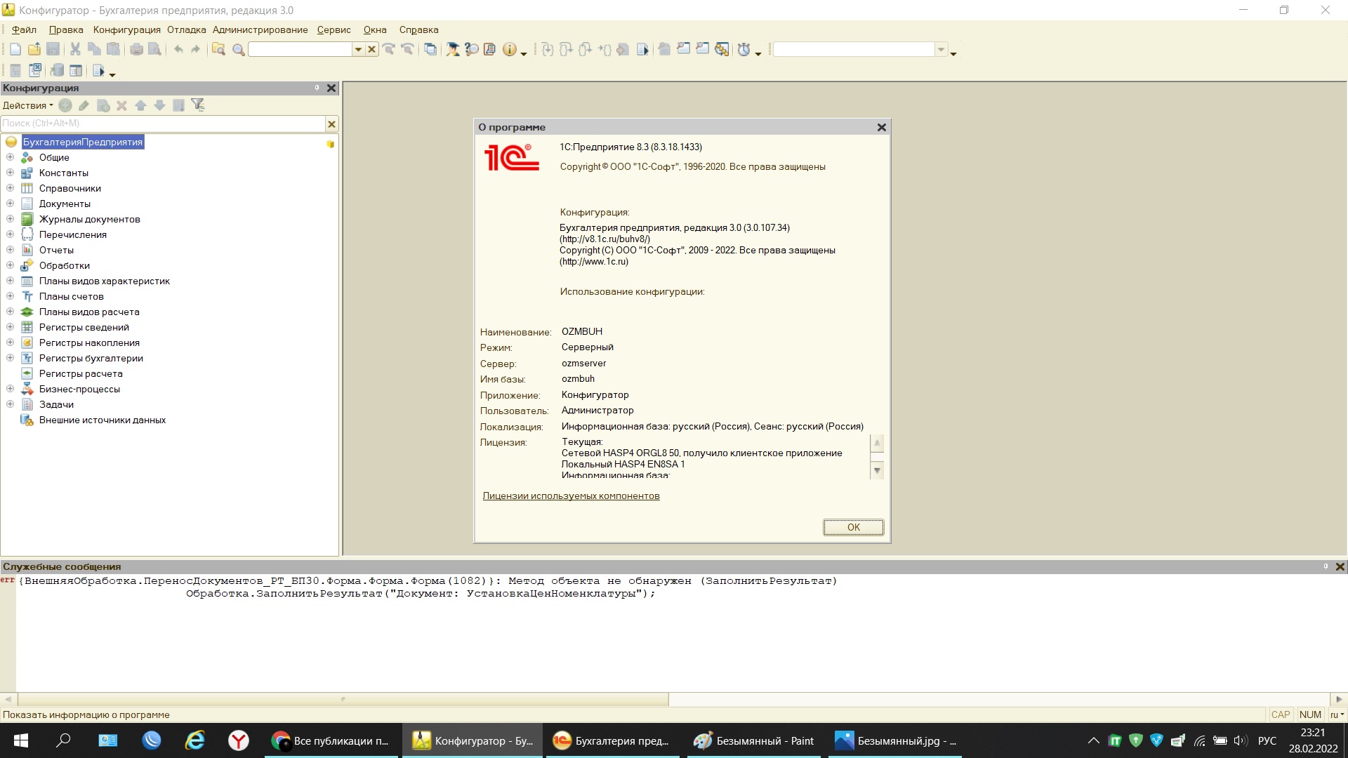The width and height of the screenshot is (1348, 758).
Task: Open the Конфигурация menu
Action: coord(127,29)
